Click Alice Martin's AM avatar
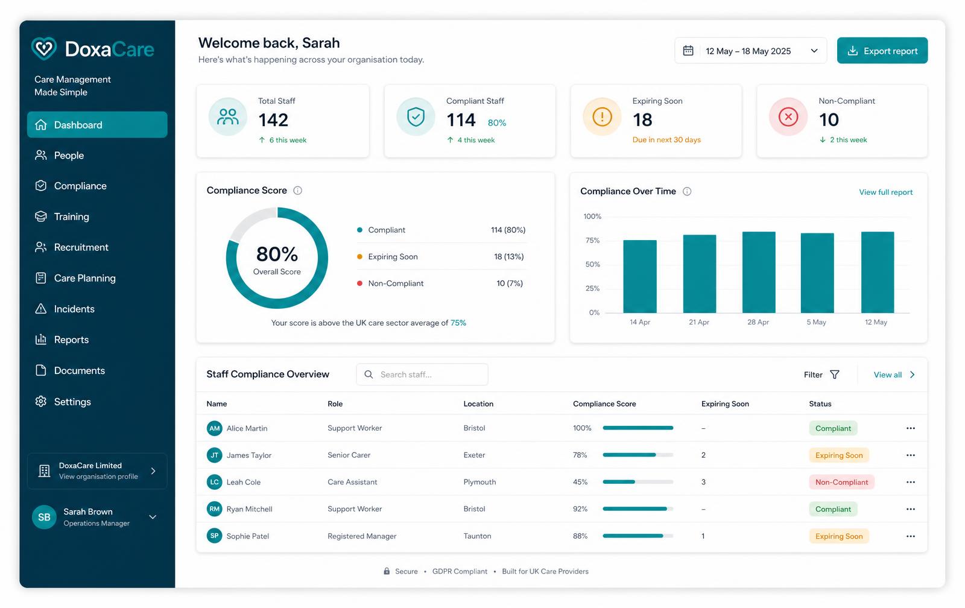This screenshot has height=608, width=965. pos(215,428)
